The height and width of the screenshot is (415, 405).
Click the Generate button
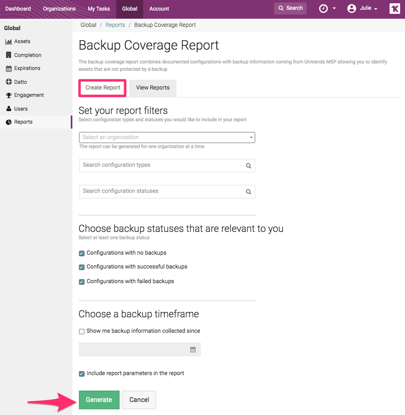coord(99,400)
